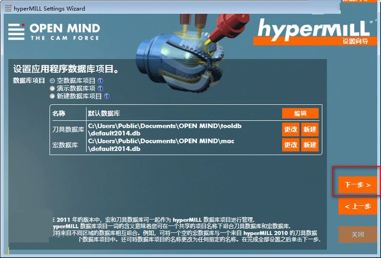Click the 关闭 button
The image size is (381, 258).
[x=358, y=234]
